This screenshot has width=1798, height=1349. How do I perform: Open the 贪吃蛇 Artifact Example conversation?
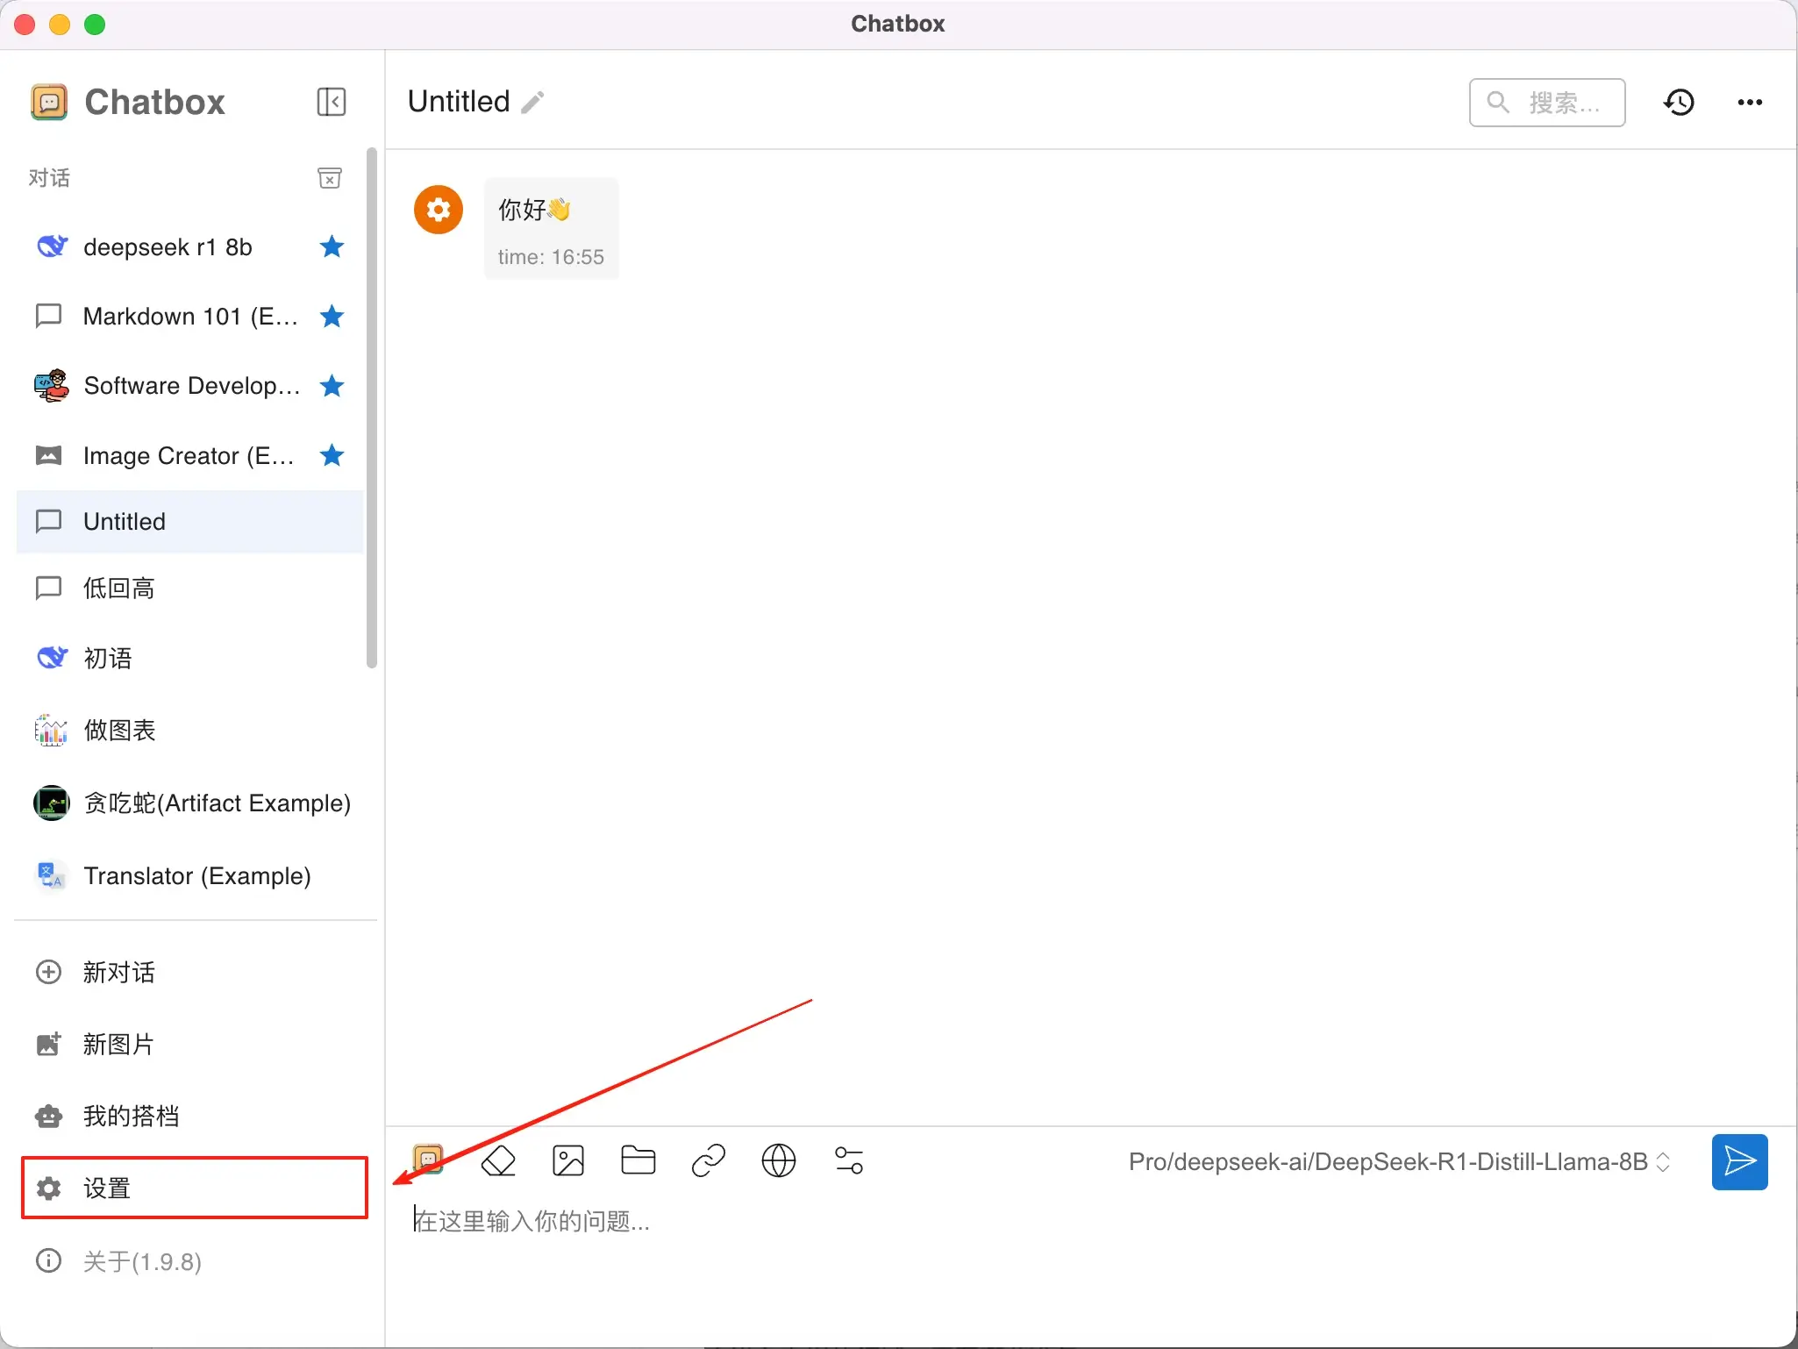(189, 803)
